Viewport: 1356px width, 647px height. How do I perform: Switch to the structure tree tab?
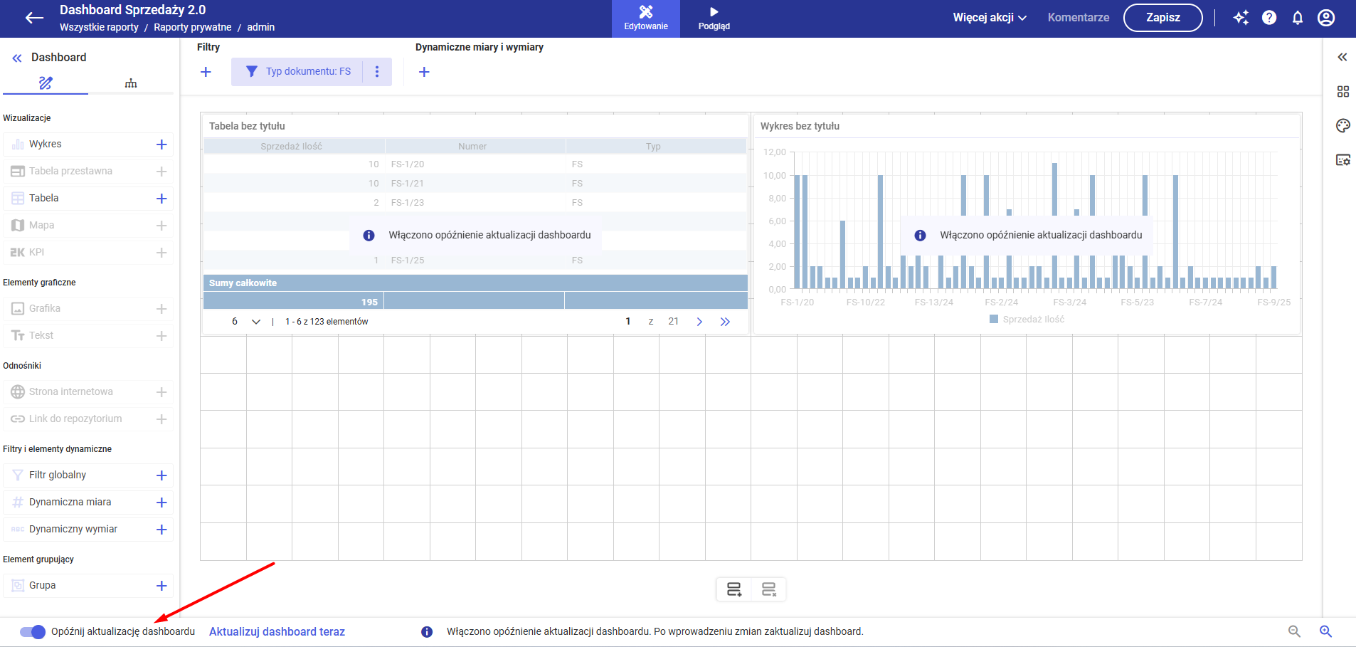(131, 83)
